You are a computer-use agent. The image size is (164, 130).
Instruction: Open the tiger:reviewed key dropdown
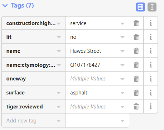click(59, 107)
